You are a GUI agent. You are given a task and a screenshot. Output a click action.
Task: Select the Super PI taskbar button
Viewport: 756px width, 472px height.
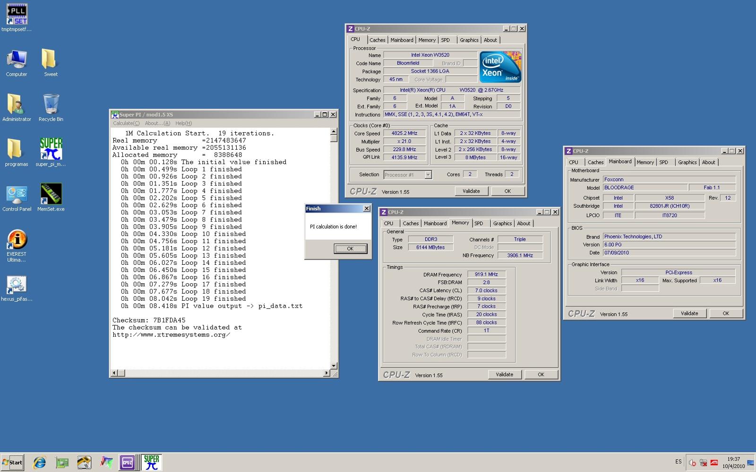[x=151, y=463]
